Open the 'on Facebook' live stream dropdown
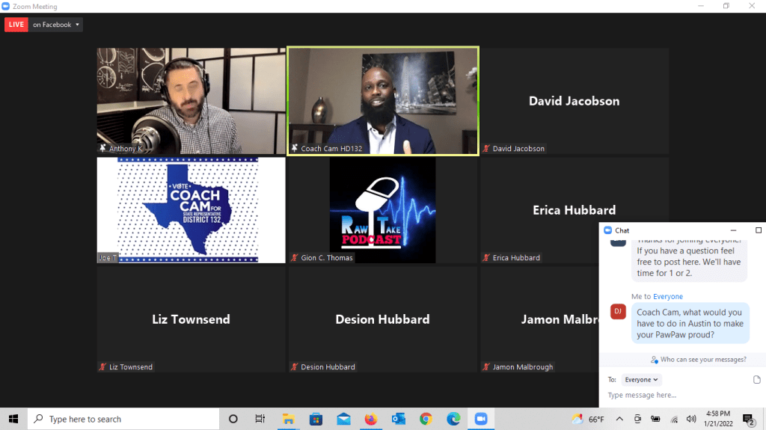The width and height of the screenshot is (766, 430). [57, 25]
